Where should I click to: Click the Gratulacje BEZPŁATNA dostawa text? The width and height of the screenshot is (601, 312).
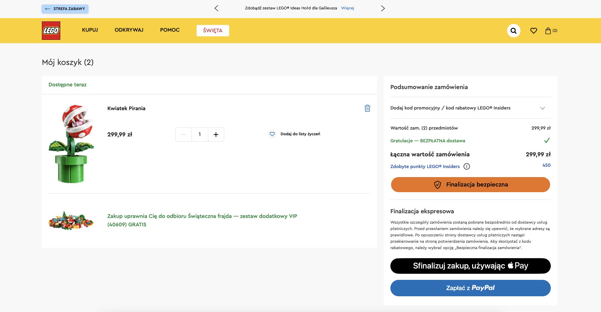pos(428,141)
